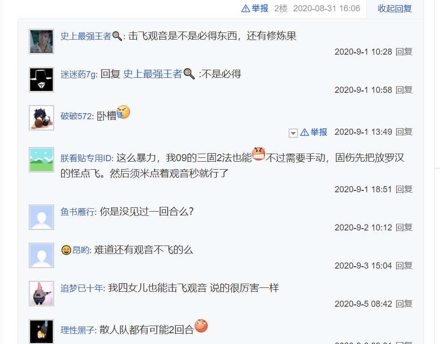Image resolution: width=440 pixels, height=344 pixels.
Task: Reply to the 2020-9-1 18:51 comment
Action: 404,189
